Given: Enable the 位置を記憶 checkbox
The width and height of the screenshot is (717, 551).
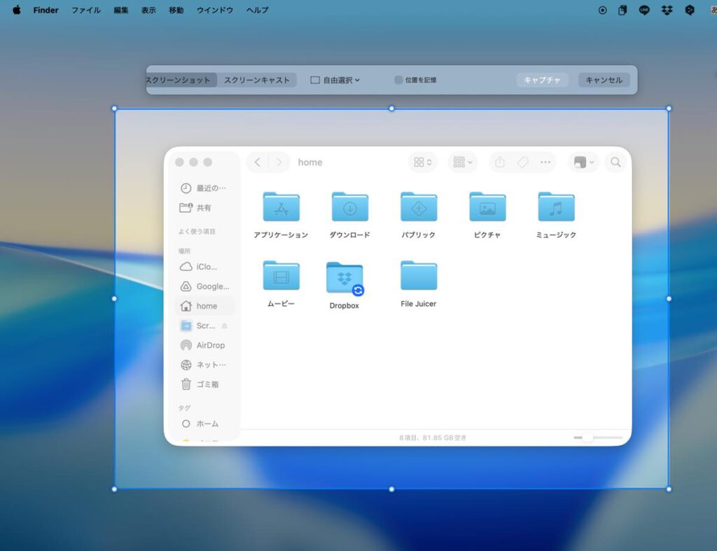Looking at the screenshot, I should [398, 80].
